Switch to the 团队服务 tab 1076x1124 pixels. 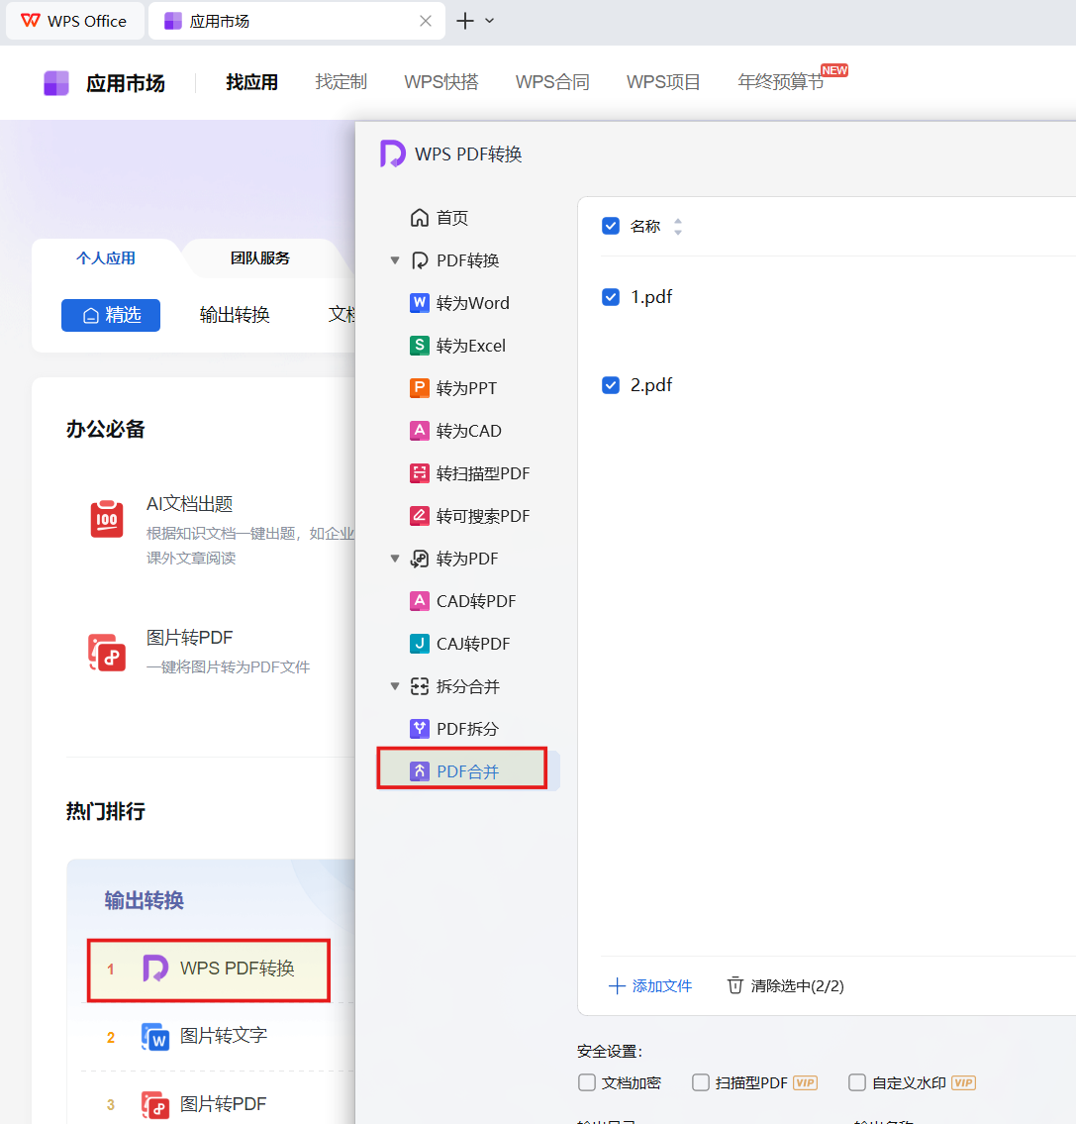[260, 258]
